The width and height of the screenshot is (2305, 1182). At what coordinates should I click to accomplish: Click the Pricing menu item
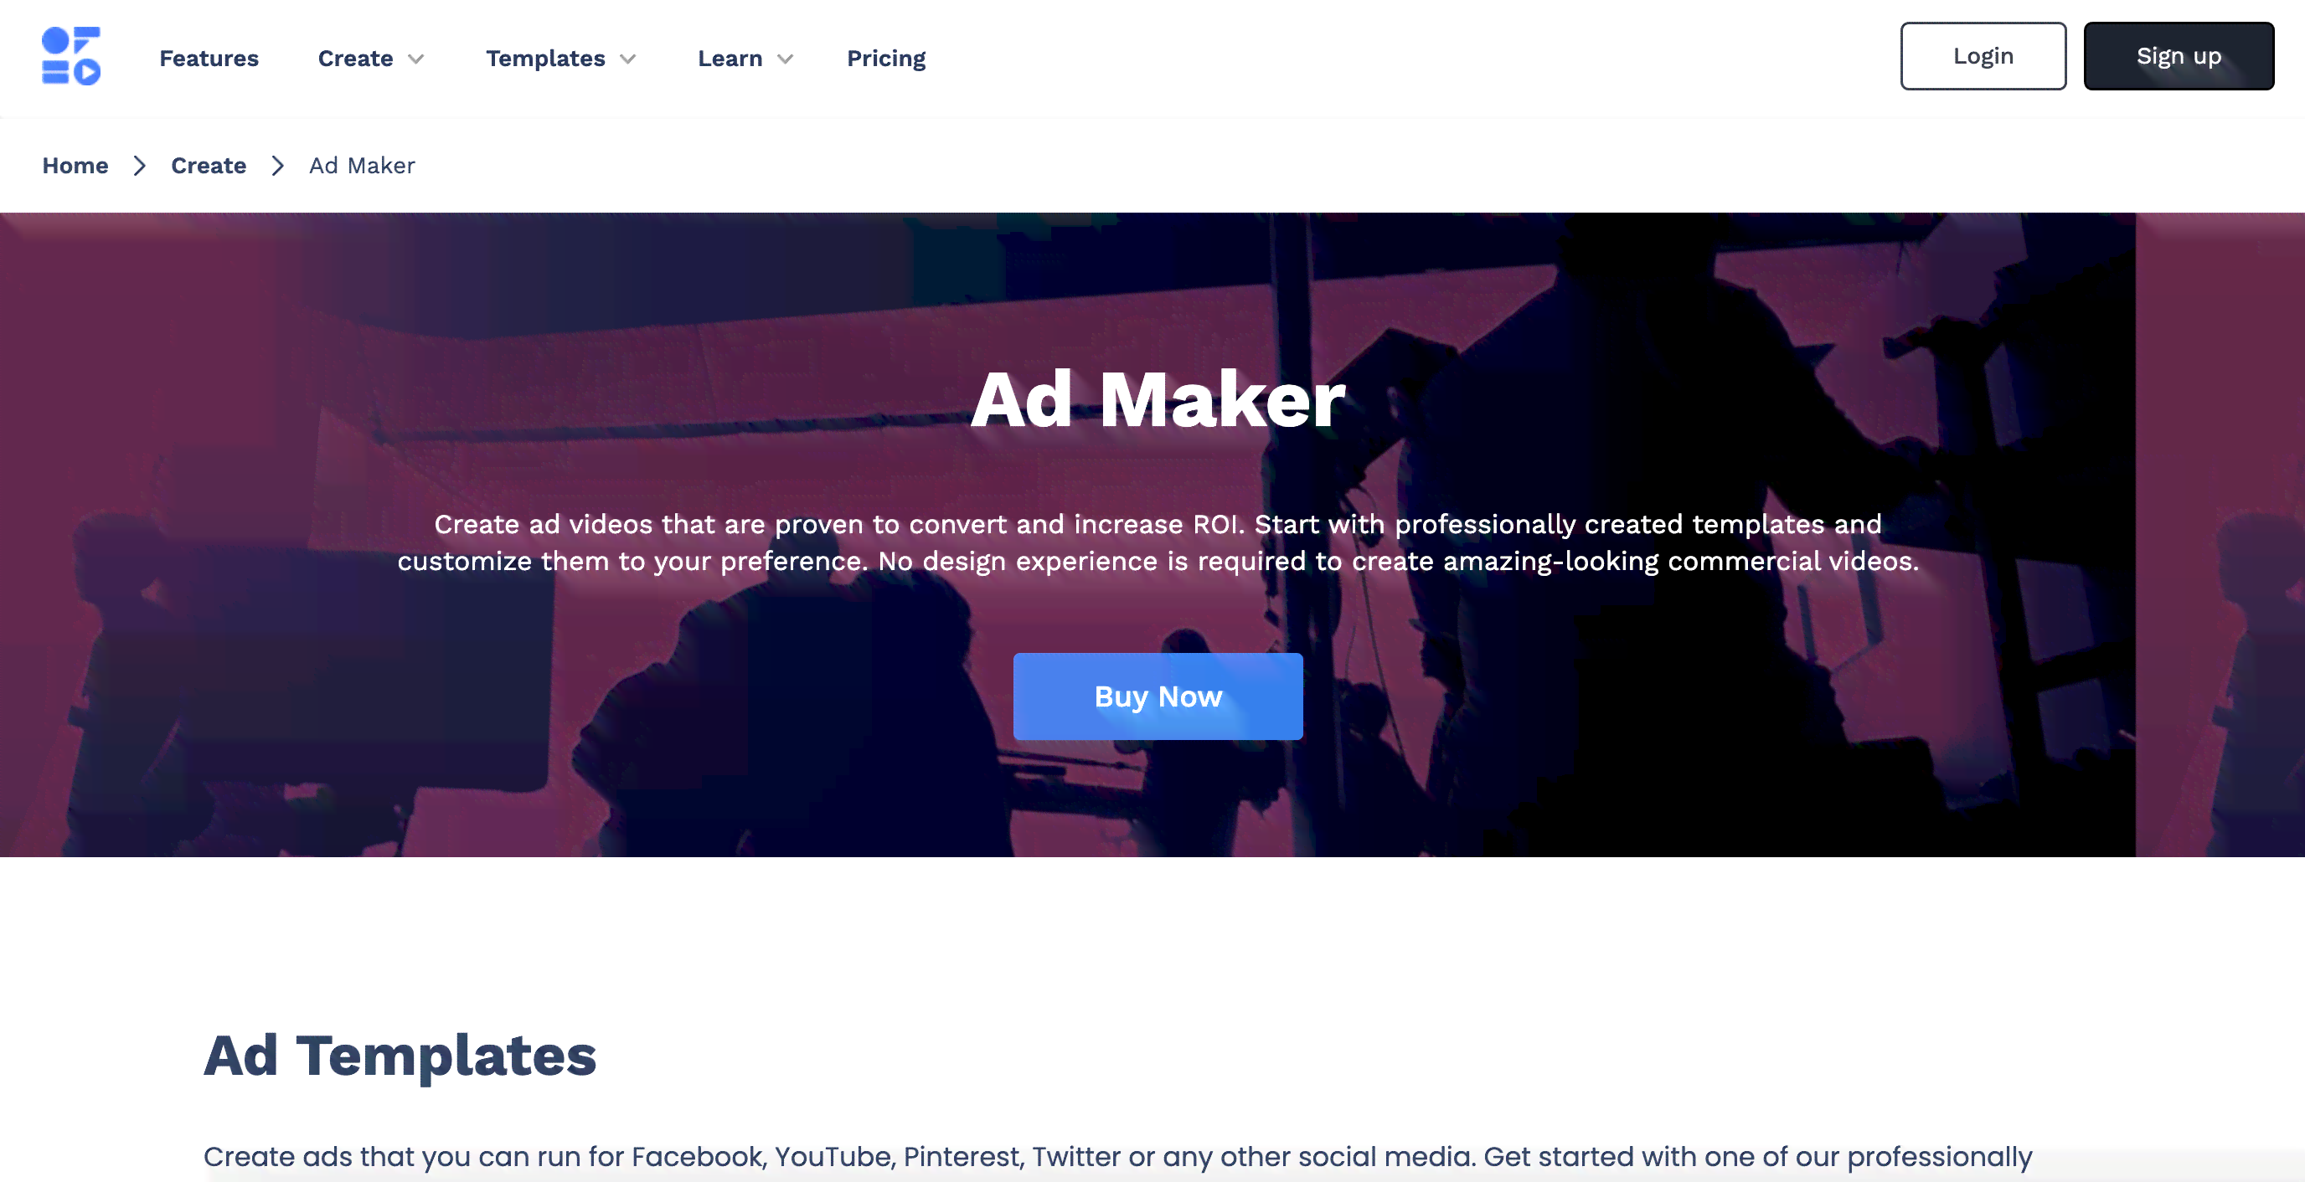pos(885,57)
